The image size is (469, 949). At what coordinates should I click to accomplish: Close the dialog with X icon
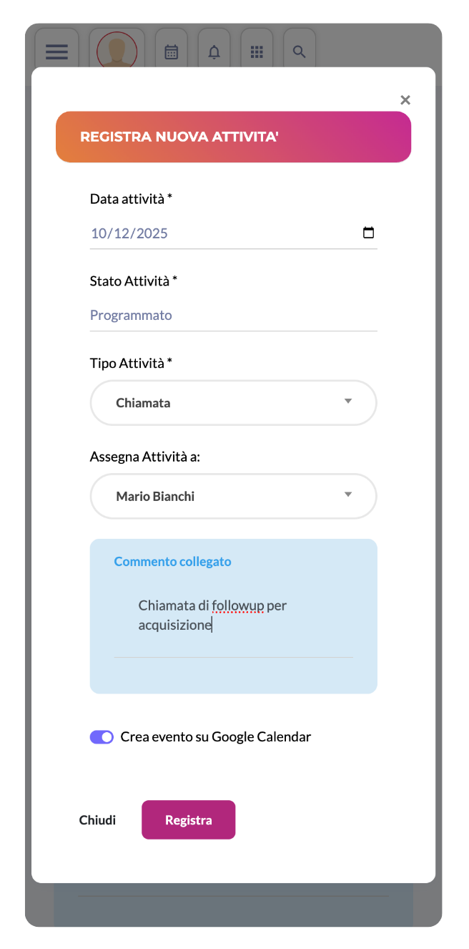coord(405,100)
